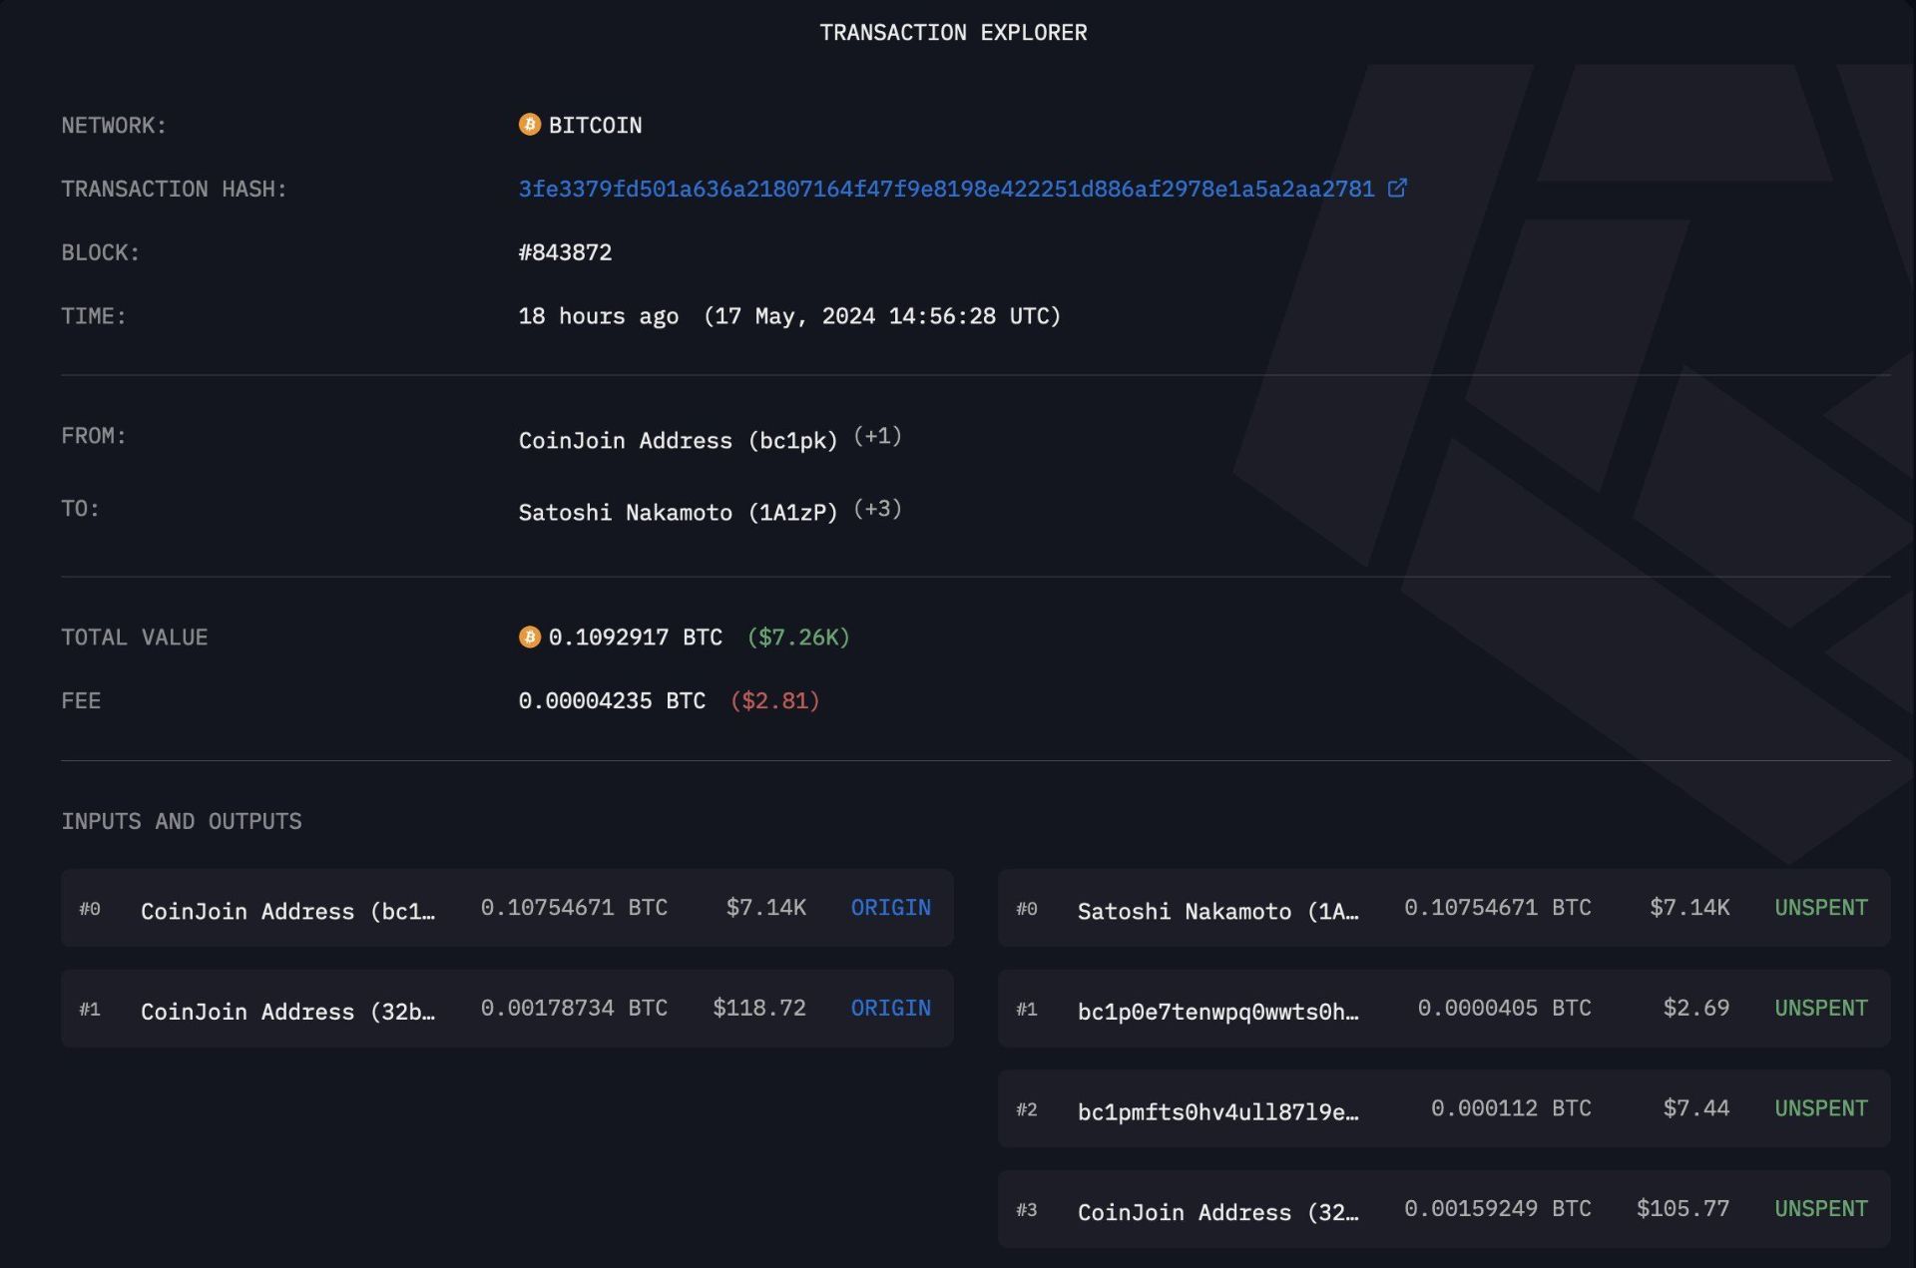Click the #2 index marker on bc1pmfts0hv output
The height and width of the screenshot is (1268, 1916).
click(1027, 1107)
